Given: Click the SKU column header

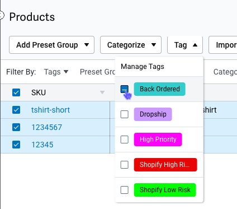Looking at the screenshot, I should tap(39, 92).
